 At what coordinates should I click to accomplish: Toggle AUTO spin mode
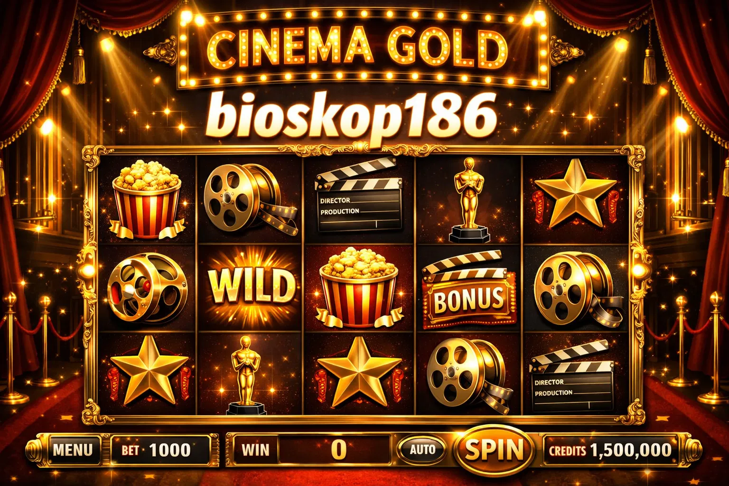pyautogui.click(x=422, y=449)
